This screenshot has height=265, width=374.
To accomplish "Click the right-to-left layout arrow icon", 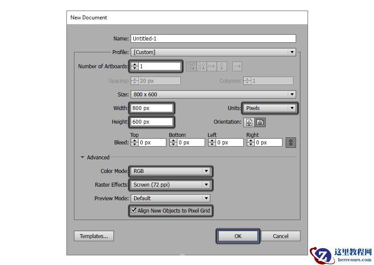I will coord(237,66).
